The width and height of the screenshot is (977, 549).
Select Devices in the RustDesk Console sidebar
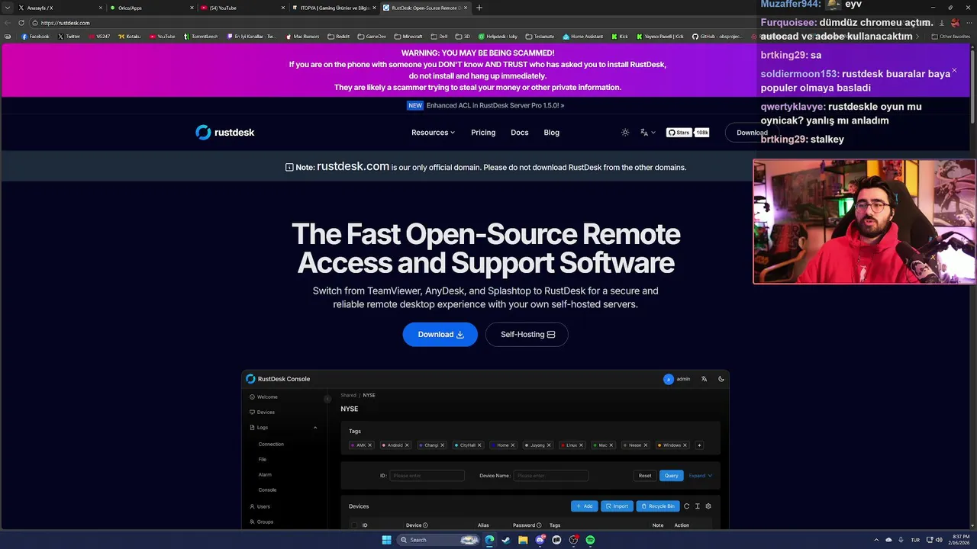[262, 413]
